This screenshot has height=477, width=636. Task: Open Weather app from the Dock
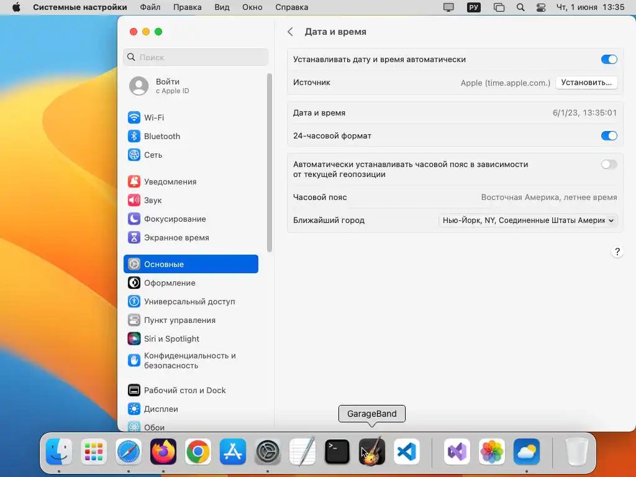527,452
